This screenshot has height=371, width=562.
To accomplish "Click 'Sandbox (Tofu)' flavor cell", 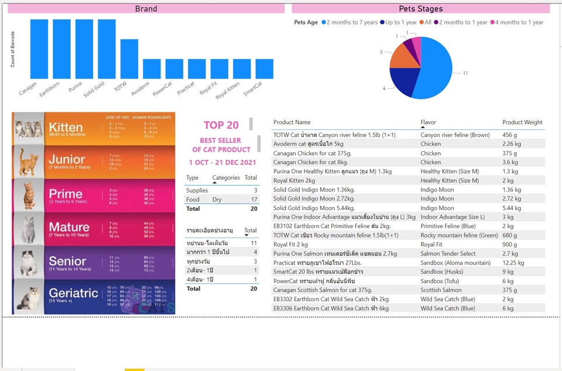I will pos(440,281).
